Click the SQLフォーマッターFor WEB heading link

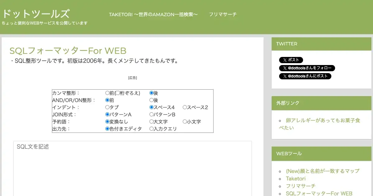[x=68, y=51]
